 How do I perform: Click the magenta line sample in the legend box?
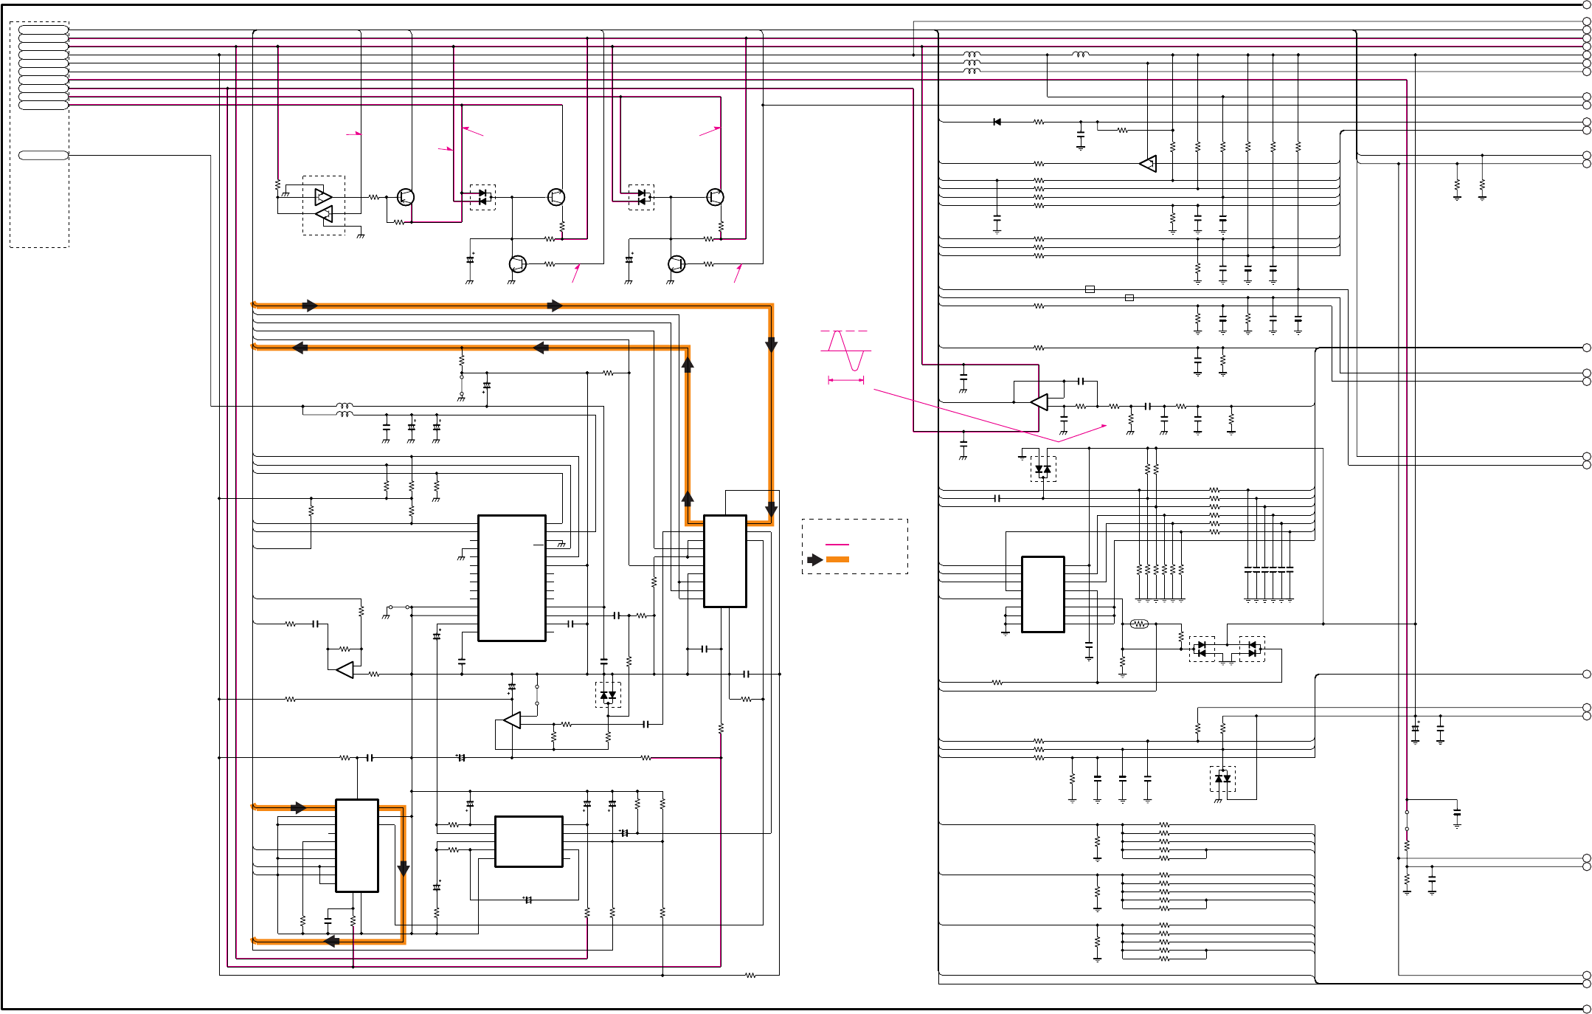click(837, 545)
